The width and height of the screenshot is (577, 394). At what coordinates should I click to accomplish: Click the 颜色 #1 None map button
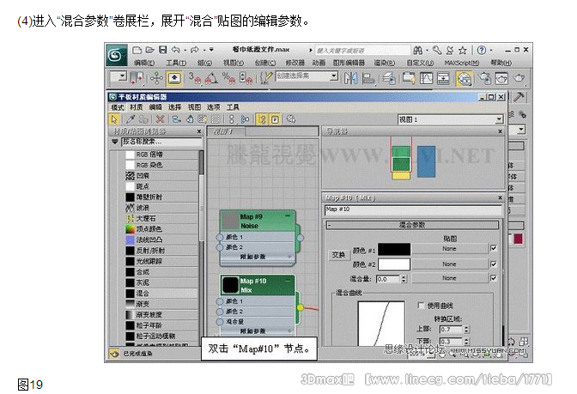(449, 249)
